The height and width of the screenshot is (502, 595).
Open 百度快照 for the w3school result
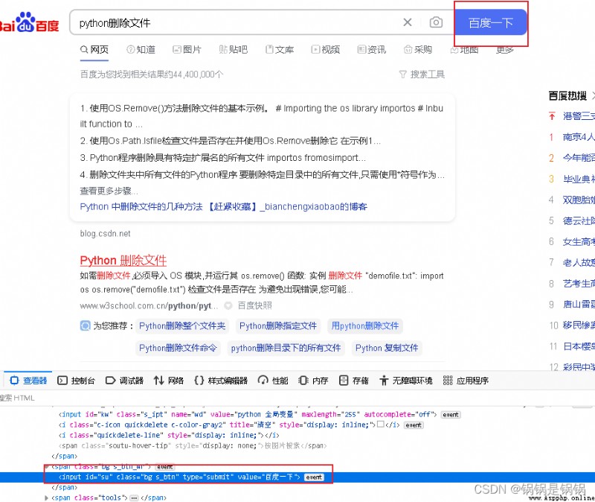click(254, 305)
